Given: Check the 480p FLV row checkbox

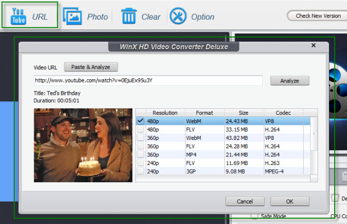Looking at the screenshot, I should click(140, 129).
